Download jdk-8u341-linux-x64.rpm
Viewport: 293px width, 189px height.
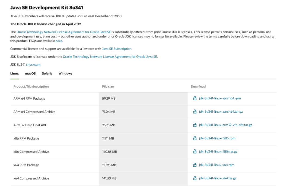pyautogui.click(x=216, y=165)
